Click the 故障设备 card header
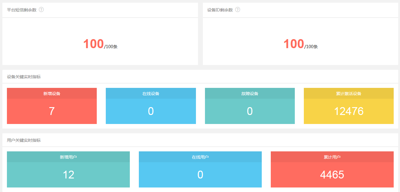 [x=250, y=94]
